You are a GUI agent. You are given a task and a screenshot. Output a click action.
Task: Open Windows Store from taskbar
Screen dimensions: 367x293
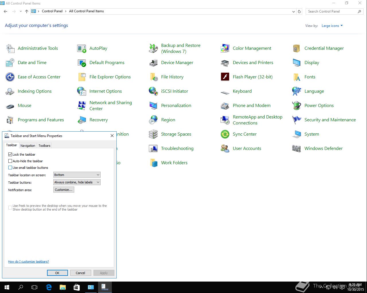pyautogui.click(x=77, y=287)
